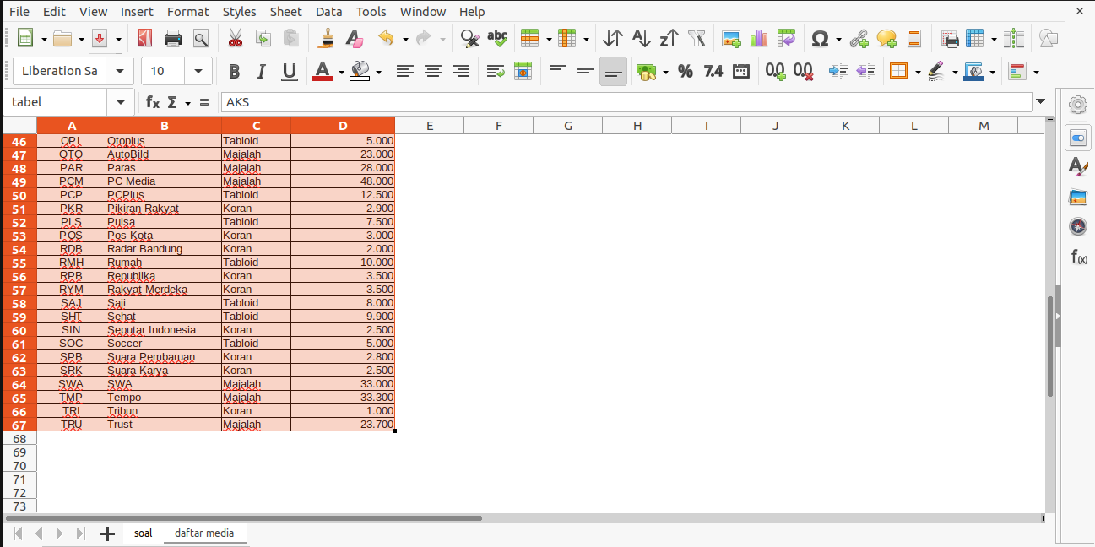Clear direct formatting with the eraser icon
1095x547 pixels.
point(355,38)
